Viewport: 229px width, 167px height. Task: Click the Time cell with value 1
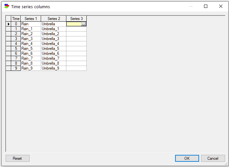click(16, 29)
